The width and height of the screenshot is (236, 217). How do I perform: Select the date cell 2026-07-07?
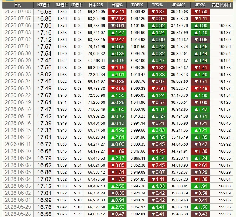click(18, 19)
